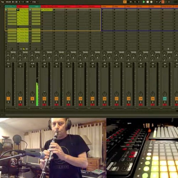This screenshot has width=178, height=178.
Task: Toggle the Automation Arm icon
Action: [160, 2]
